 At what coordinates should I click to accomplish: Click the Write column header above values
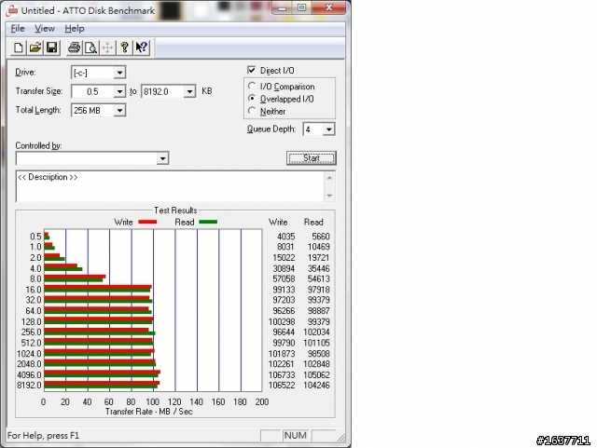click(278, 222)
